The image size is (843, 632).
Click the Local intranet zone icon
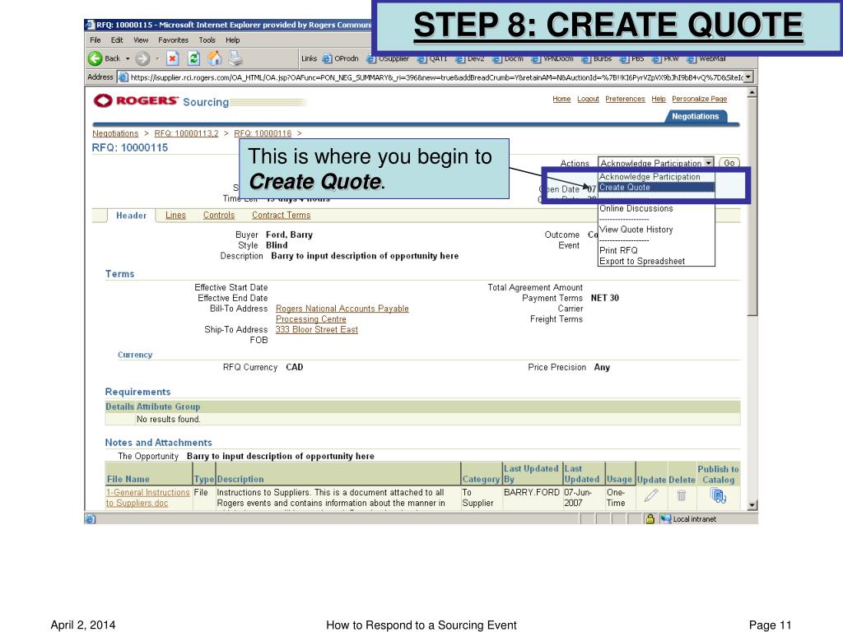tap(666, 518)
